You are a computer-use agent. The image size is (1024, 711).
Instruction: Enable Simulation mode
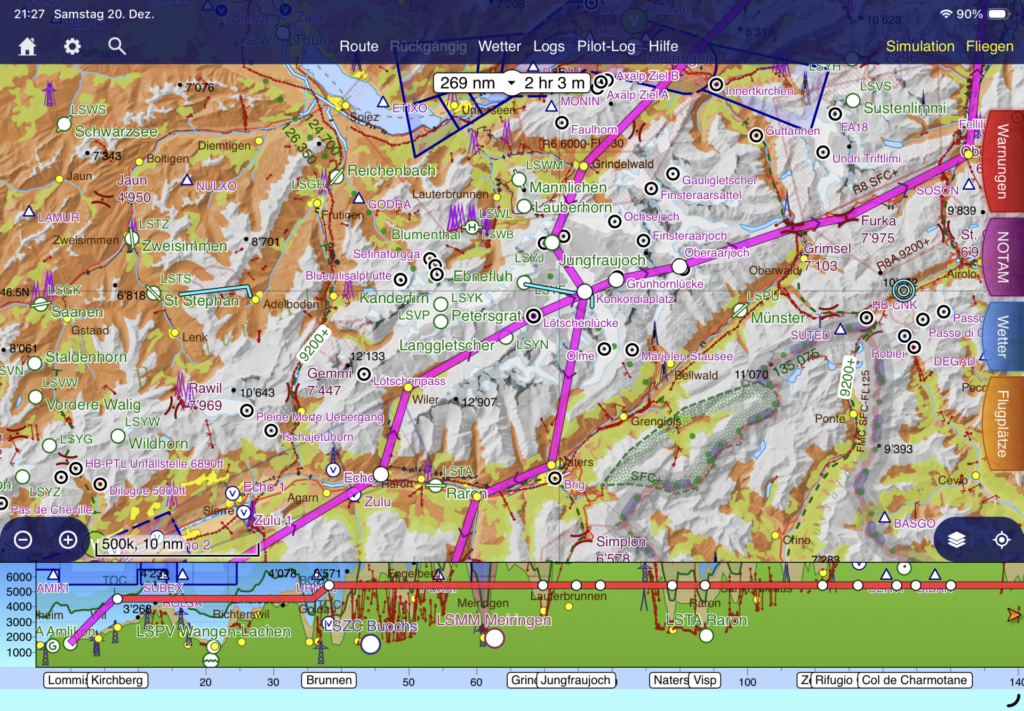921,46
